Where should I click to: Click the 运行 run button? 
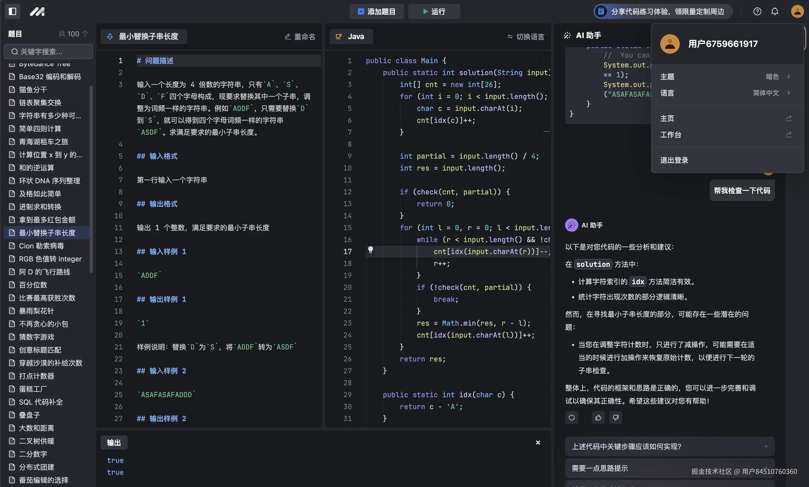pyautogui.click(x=434, y=11)
